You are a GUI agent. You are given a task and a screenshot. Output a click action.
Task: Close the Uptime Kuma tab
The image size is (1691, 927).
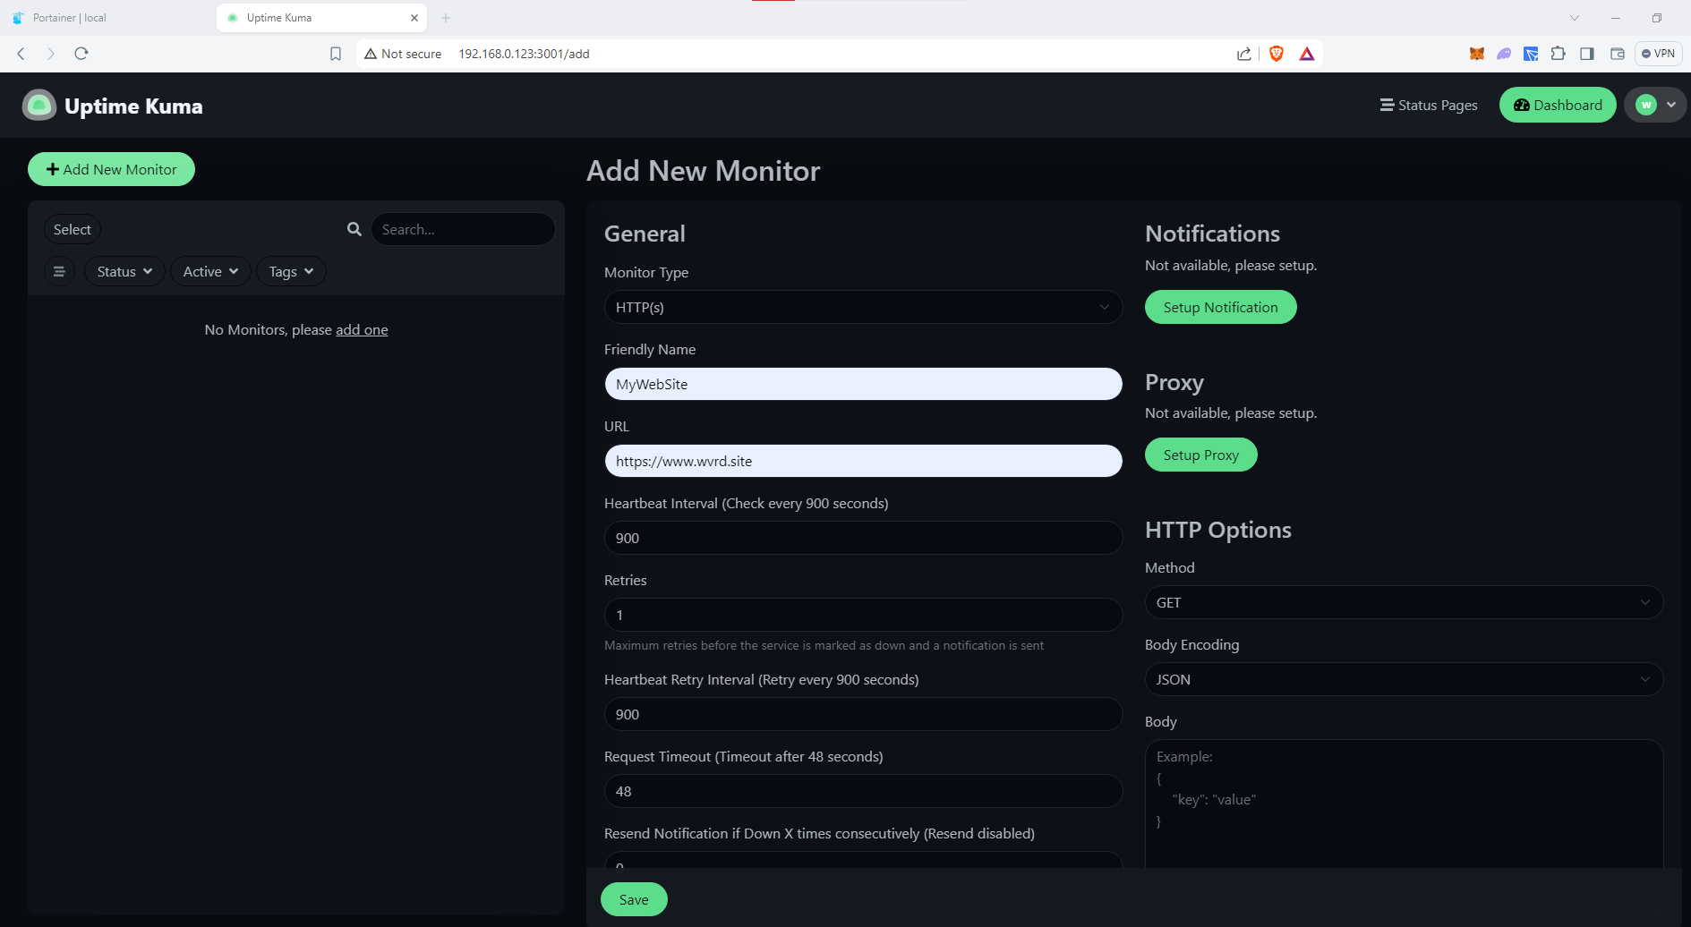(x=414, y=18)
